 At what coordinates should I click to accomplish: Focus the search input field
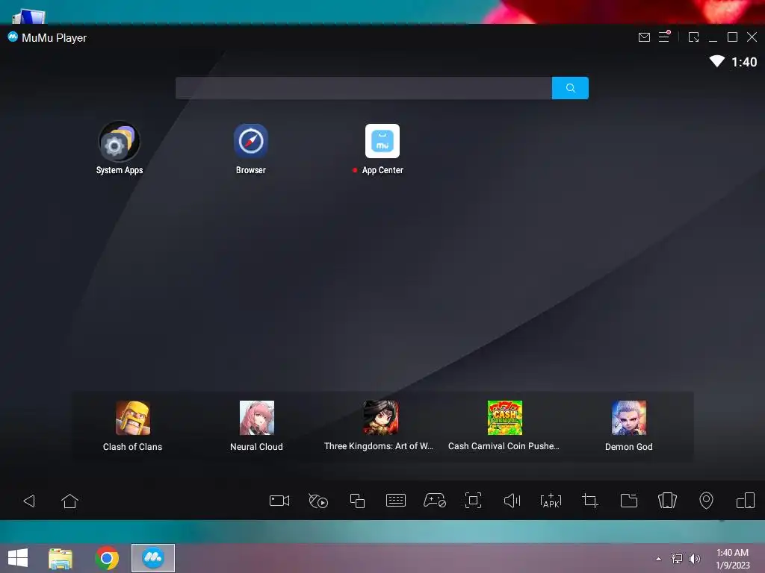point(364,88)
